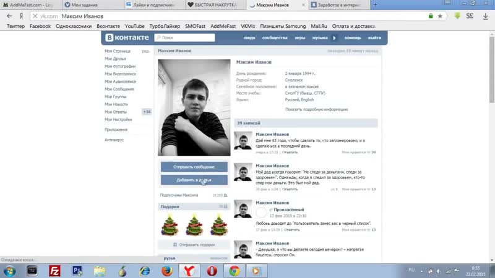The height and width of the screenshot is (278, 495).
Task: Expand the music player arrow in header
Action: coord(334,38)
